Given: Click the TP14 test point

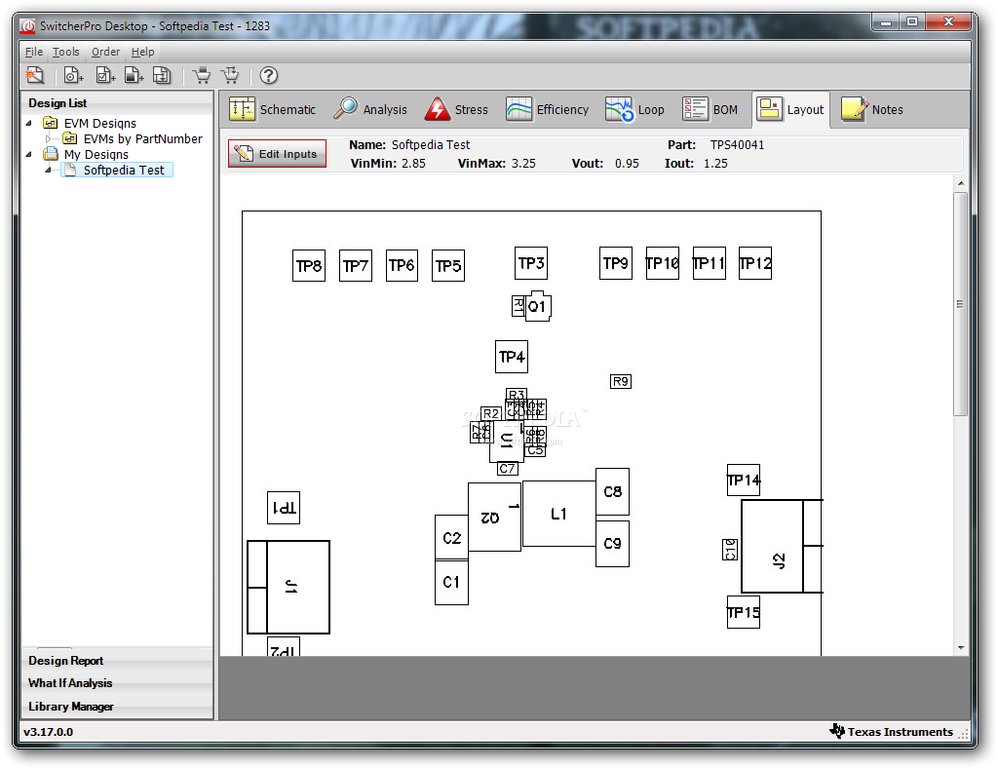Looking at the screenshot, I should [744, 480].
